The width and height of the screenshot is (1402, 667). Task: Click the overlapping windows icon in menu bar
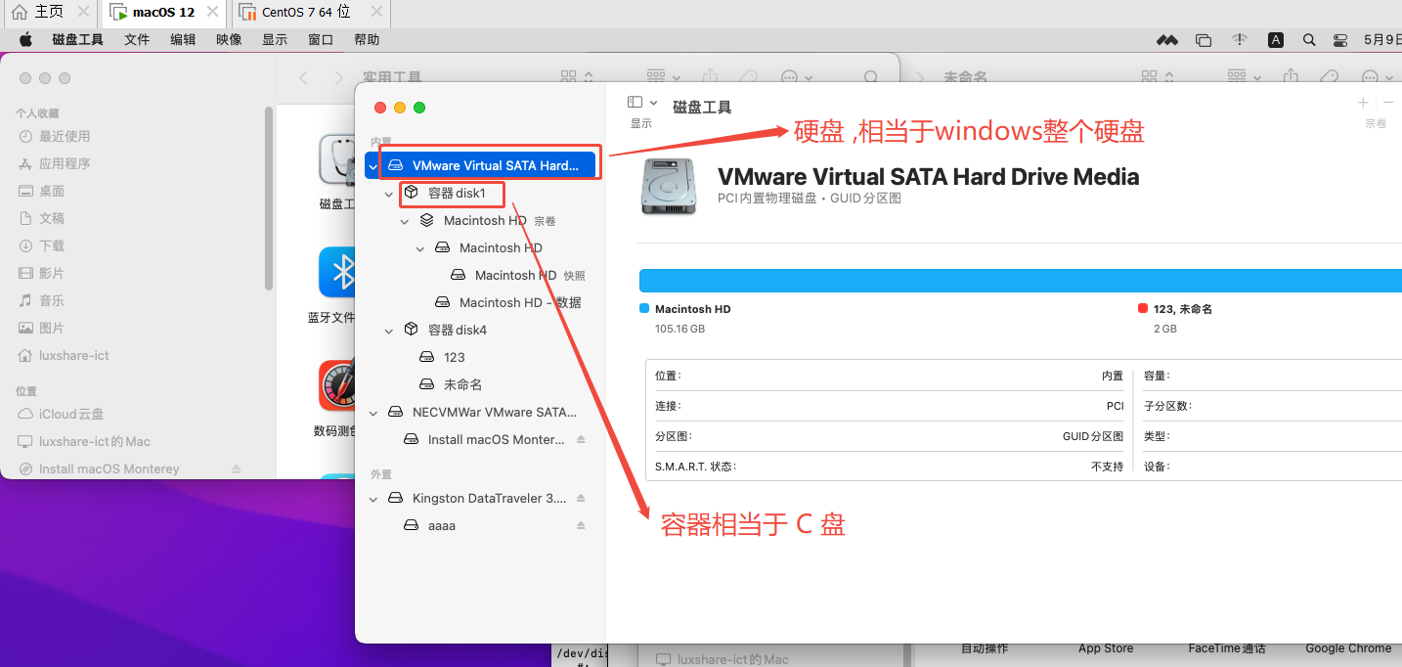(1204, 40)
